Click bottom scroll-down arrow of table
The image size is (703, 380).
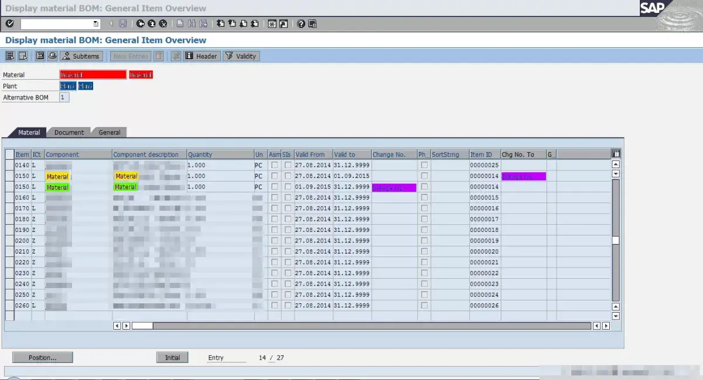coord(616,316)
